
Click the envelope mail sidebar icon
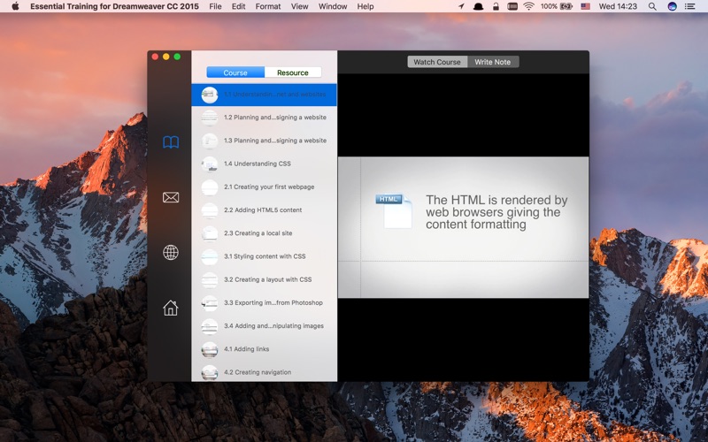click(171, 197)
